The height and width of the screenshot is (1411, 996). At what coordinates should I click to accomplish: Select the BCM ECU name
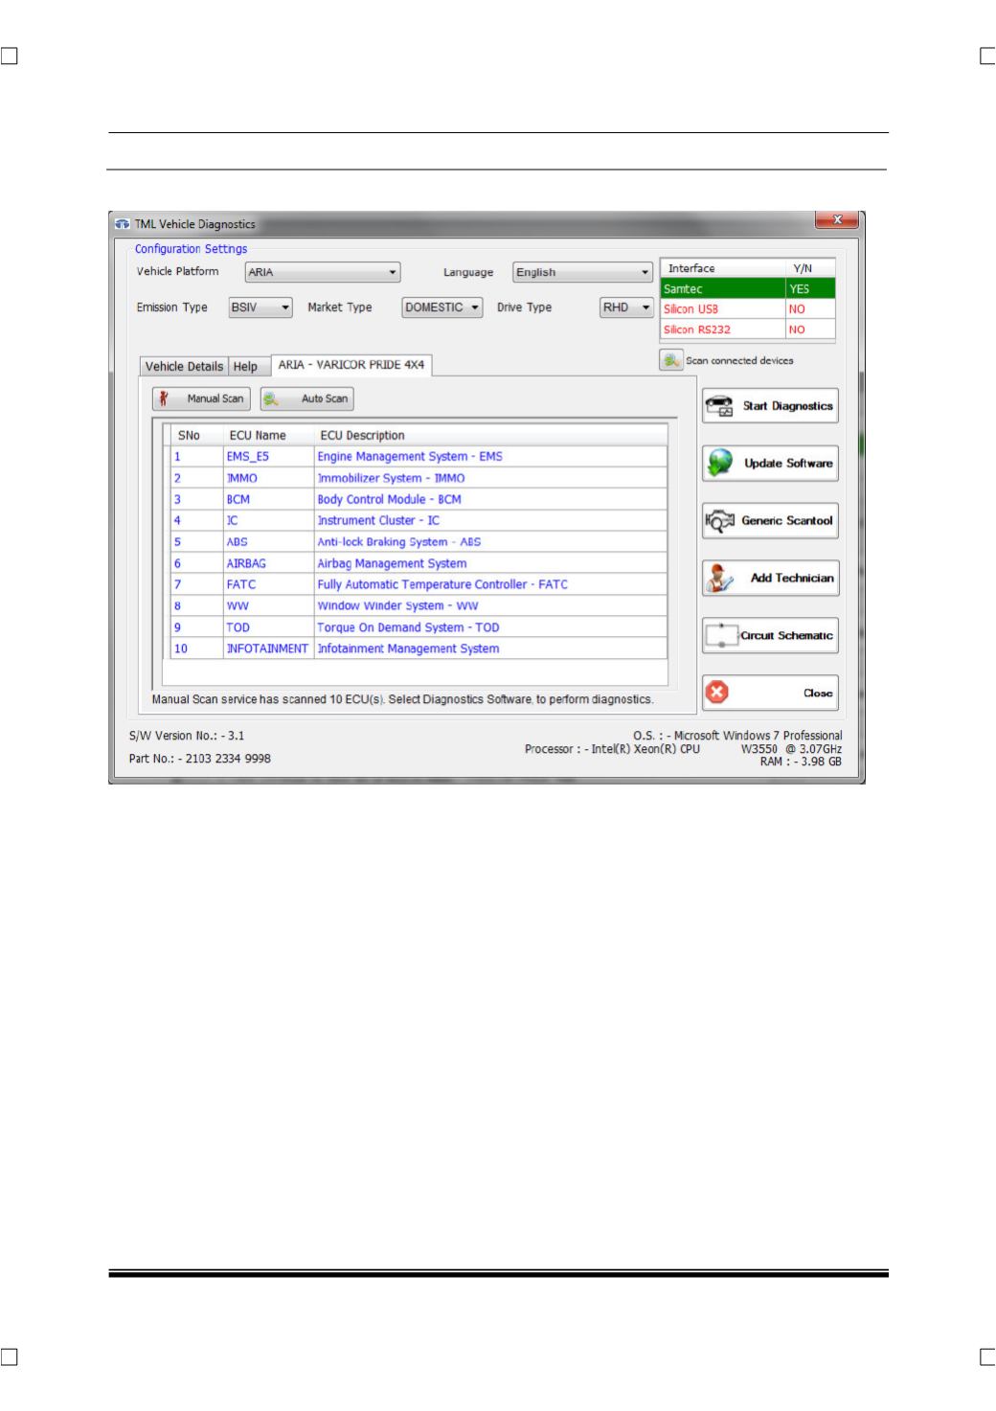point(238,499)
